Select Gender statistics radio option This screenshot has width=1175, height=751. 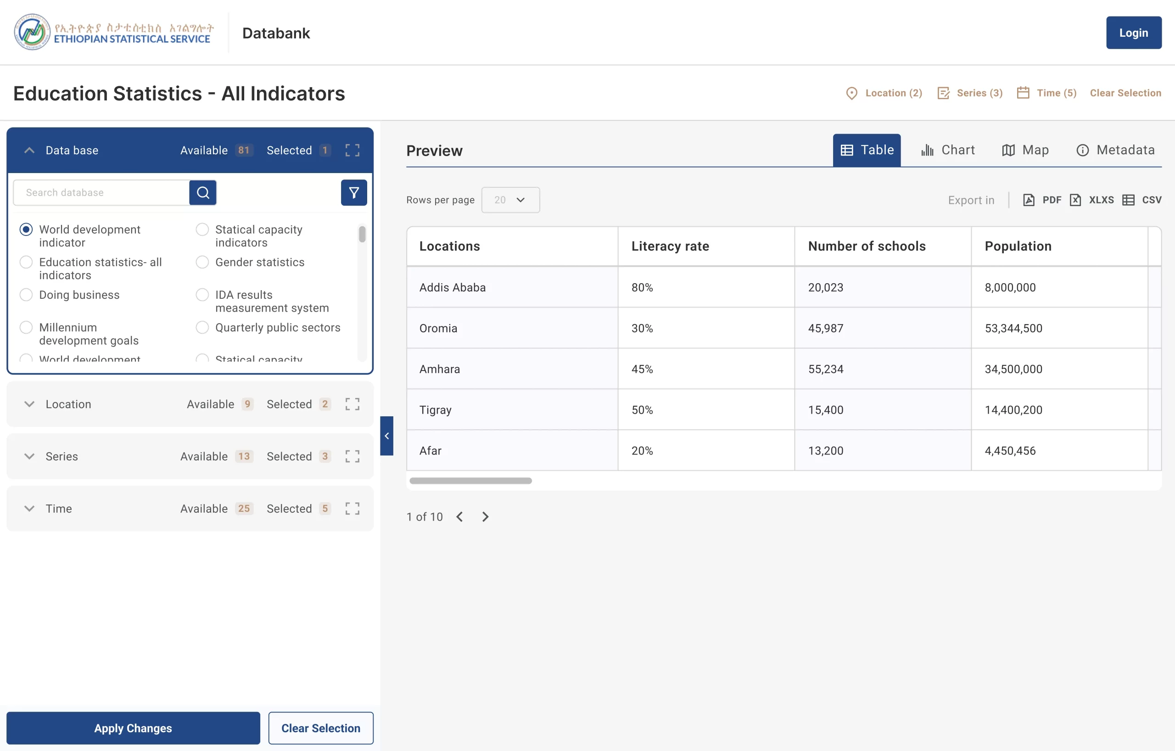point(202,262)
